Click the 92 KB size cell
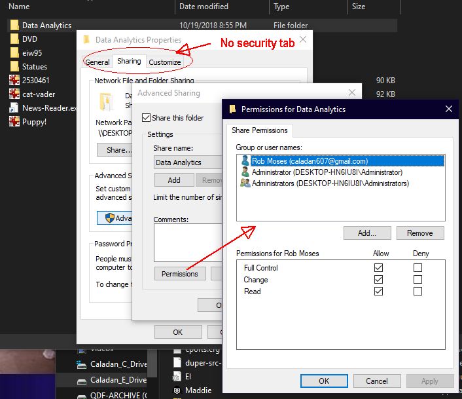Image resolution: width=462 pixels, height=399 pixels. point(385,94)
